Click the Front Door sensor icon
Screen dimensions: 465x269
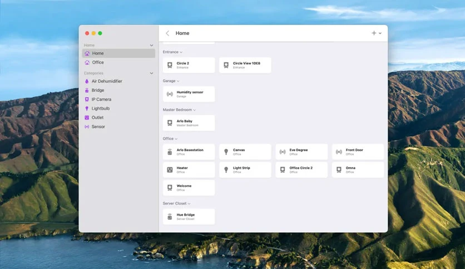(339, 152)
